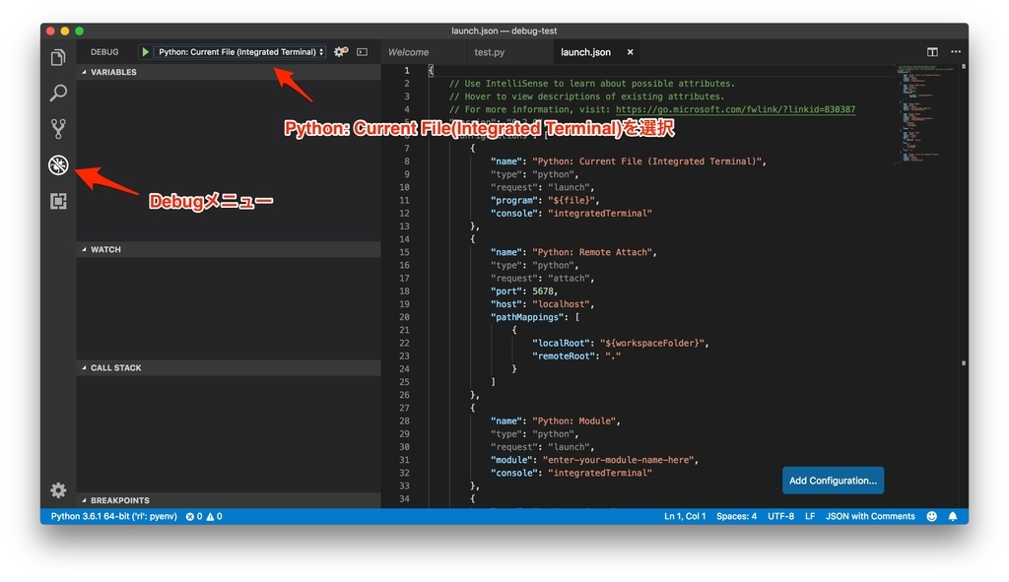
Task: Select the launch.json tab
Action: (585, 52)
